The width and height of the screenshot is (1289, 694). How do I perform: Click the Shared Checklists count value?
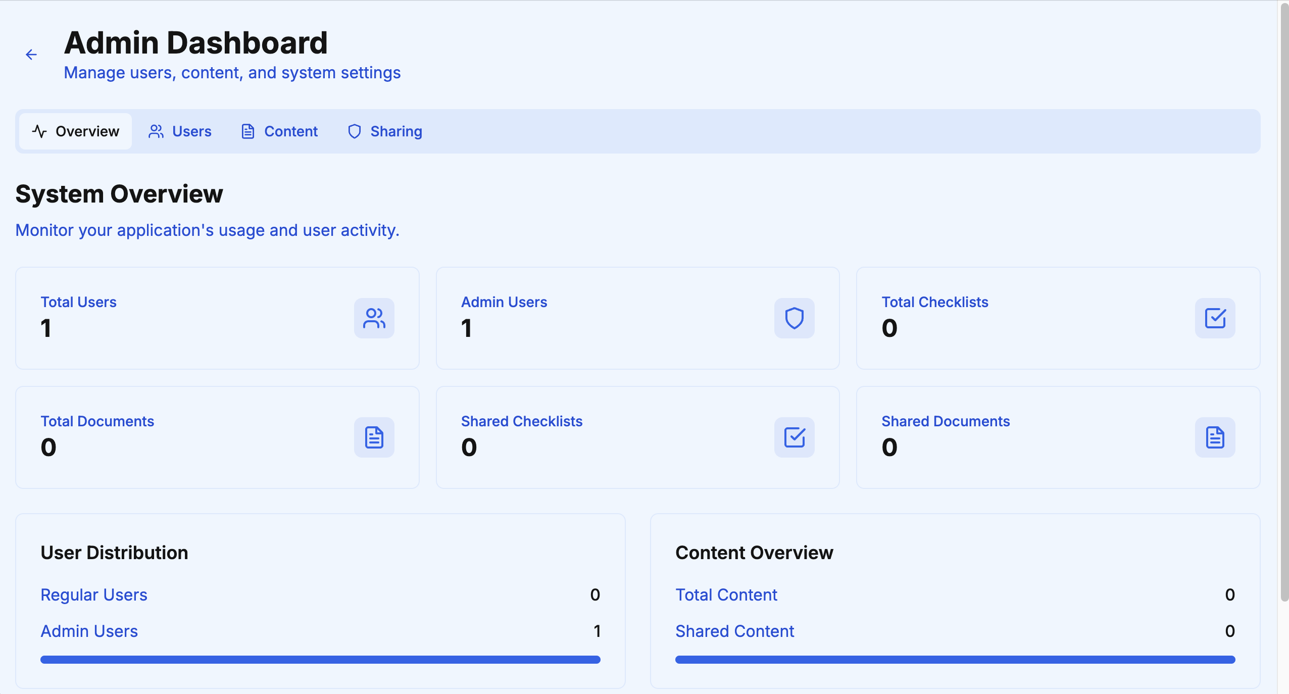[469, 448]
